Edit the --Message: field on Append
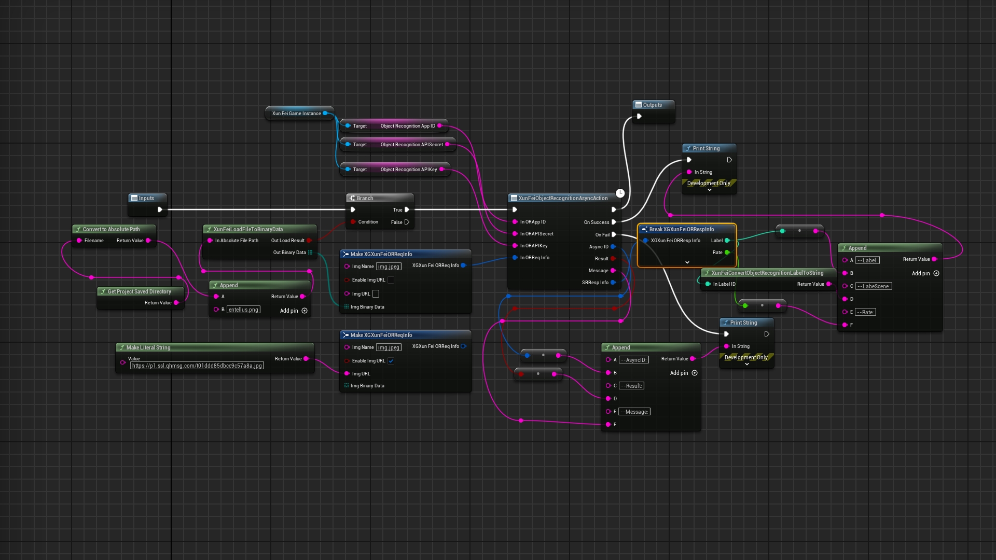The width and height of the screenshot is (996, 560). (x=634, y=412)
